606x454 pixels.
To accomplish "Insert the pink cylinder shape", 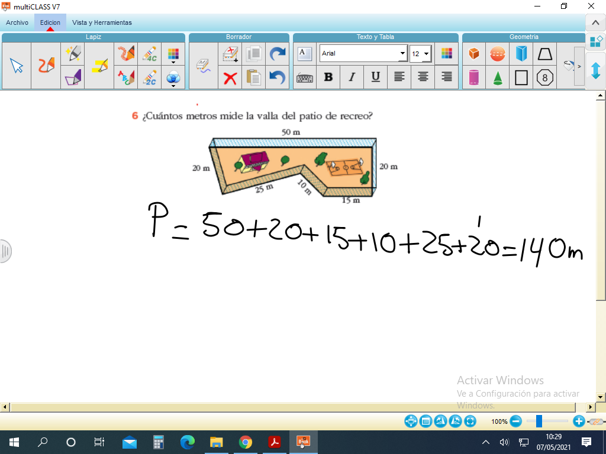I will pyautogui.click(x=474, y=77).
